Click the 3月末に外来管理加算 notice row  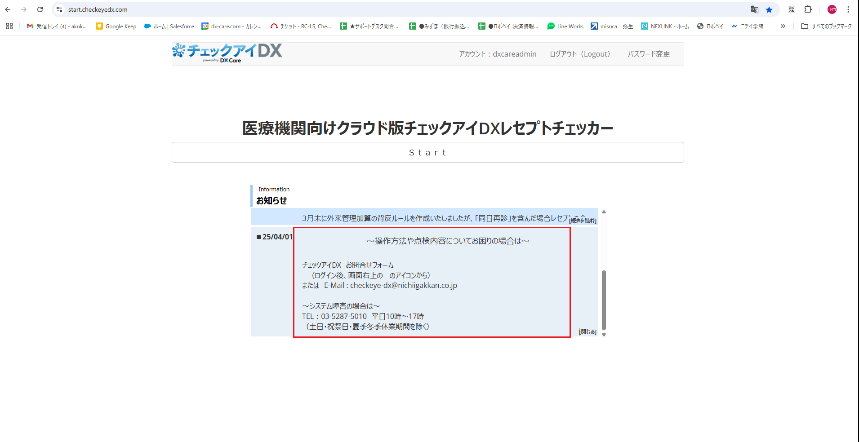coord(424,217)
